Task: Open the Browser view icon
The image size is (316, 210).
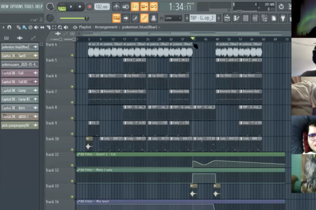Action: tap(264, 18)
